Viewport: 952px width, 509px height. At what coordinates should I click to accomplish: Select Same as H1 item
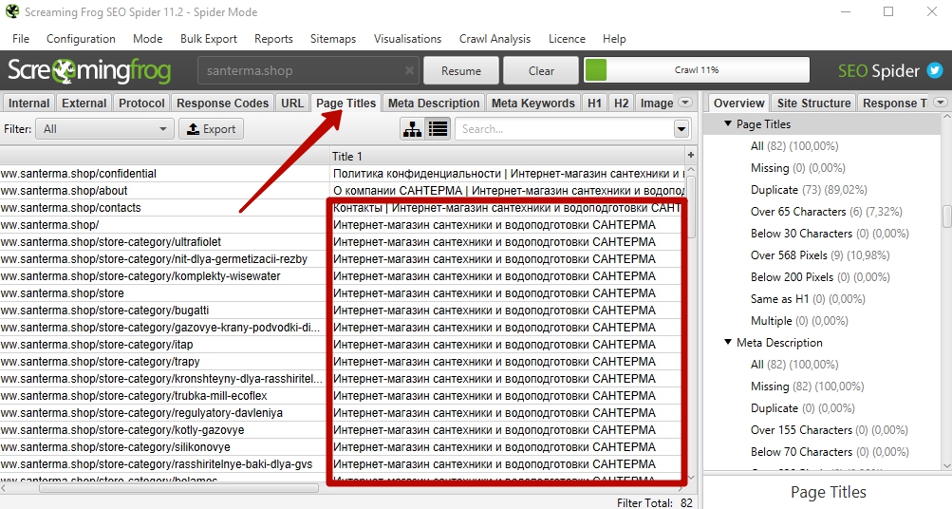[x=808, y=299]
